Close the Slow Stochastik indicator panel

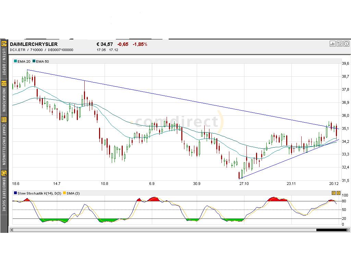[x=338, y=193]
